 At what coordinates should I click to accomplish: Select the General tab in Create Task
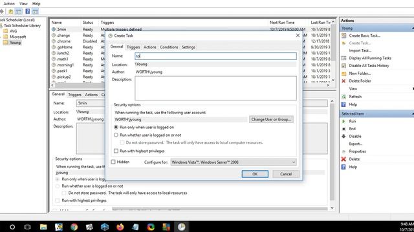(x=116, y=46)
